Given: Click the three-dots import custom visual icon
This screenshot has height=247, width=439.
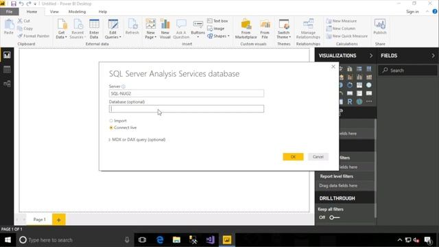Looking at the screenshot, I should coord(369,102).
